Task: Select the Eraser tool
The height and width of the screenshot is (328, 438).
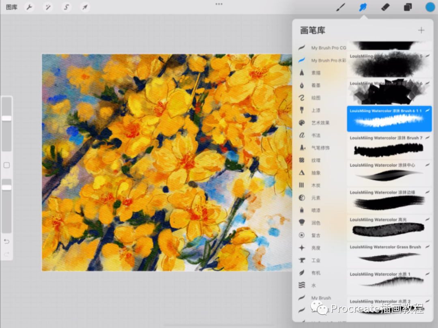Action: 385,7
